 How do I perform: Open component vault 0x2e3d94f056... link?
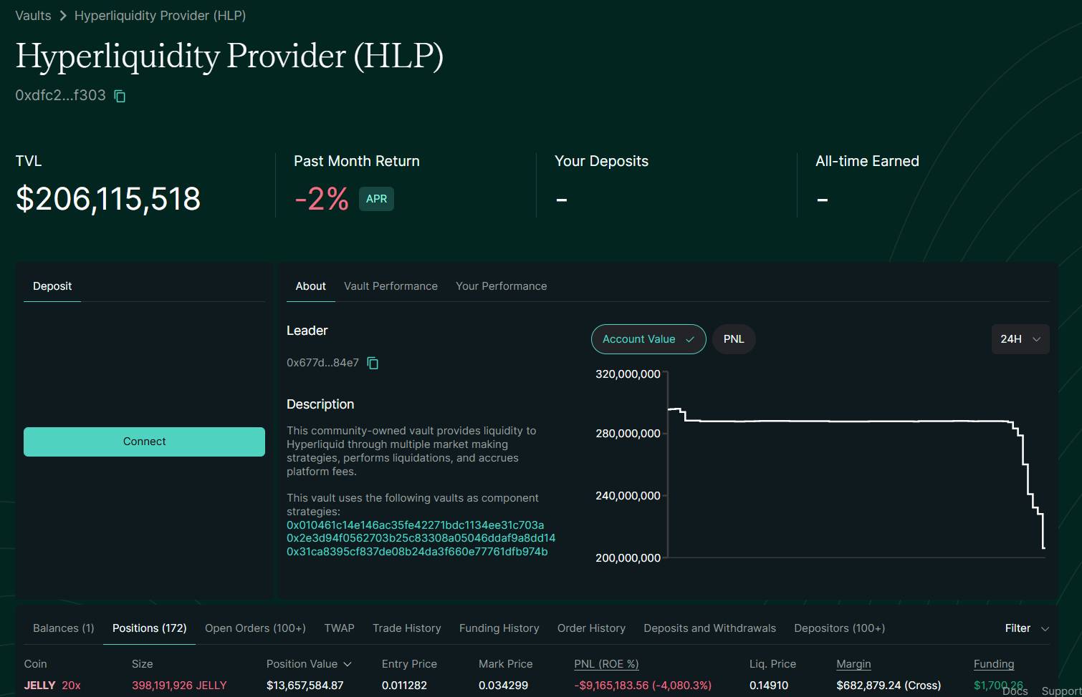click(x=421, y=538)
